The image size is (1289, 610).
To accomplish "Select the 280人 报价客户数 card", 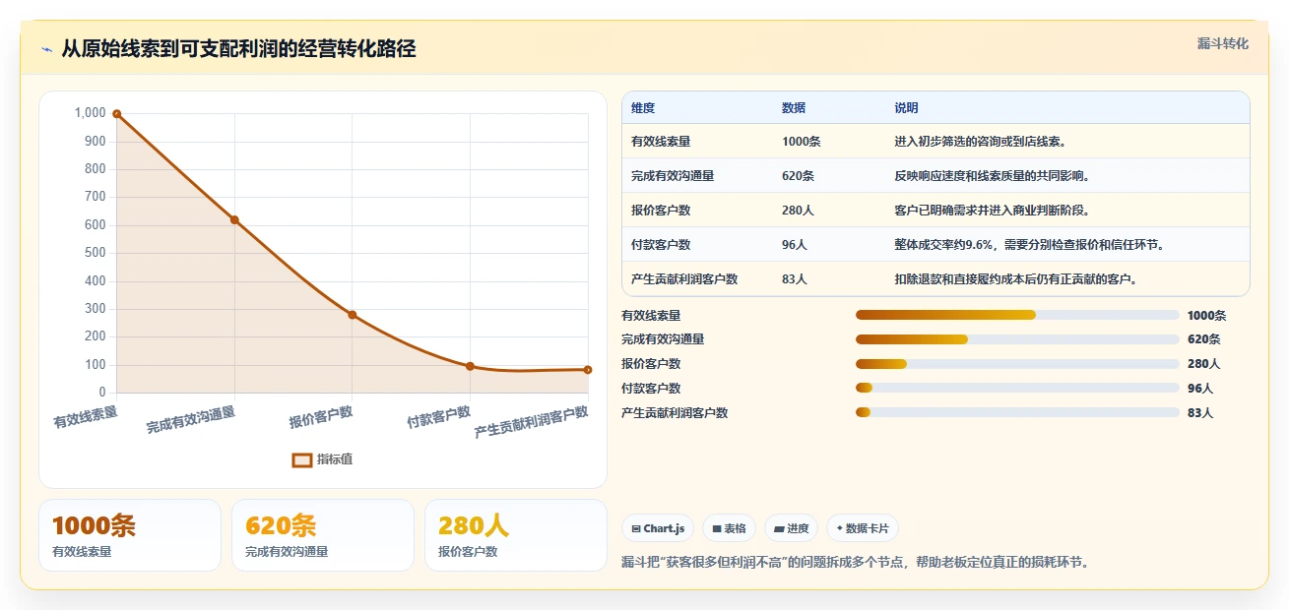I will (x=516, y=535).
